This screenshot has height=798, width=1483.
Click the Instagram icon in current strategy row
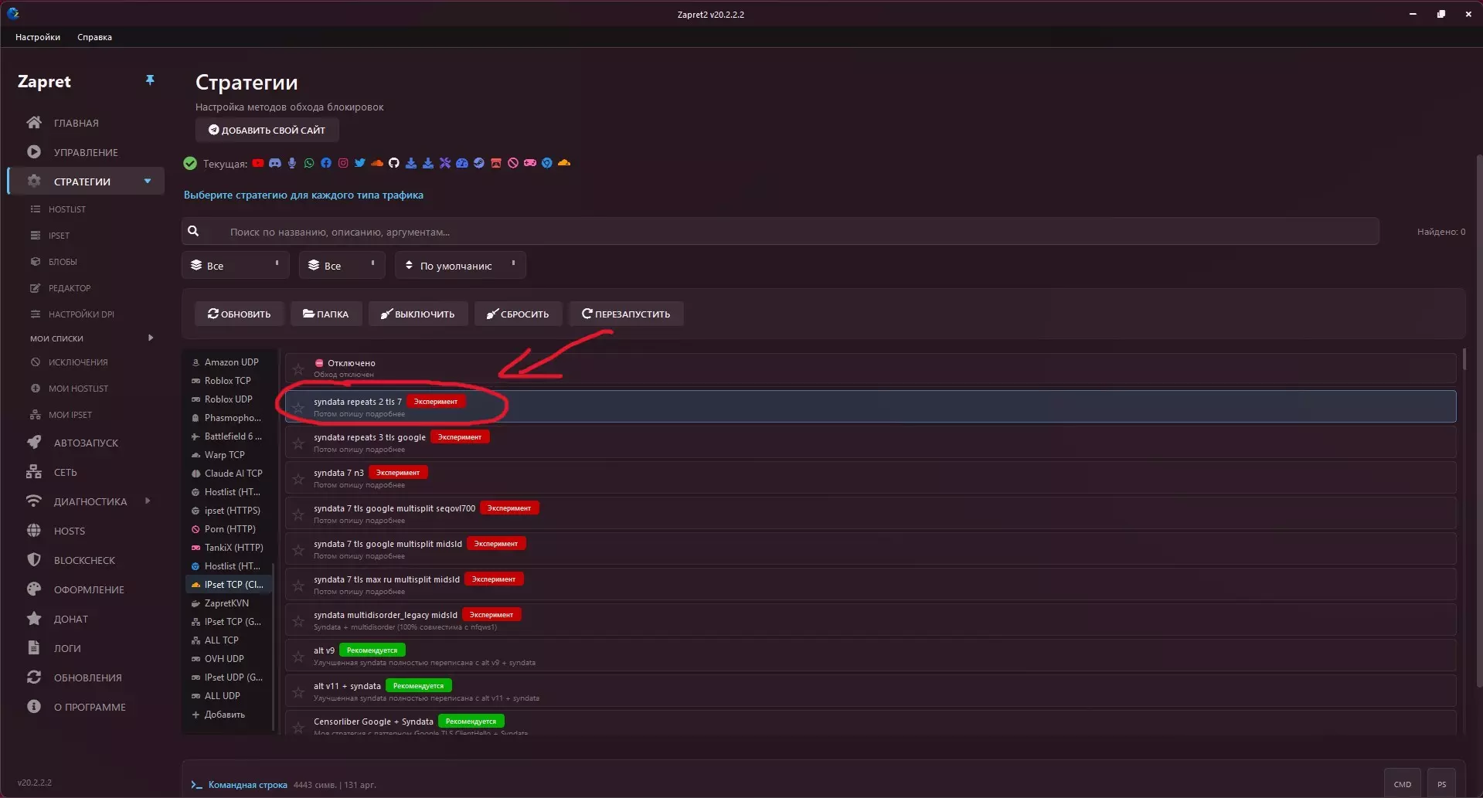(343, 163)
